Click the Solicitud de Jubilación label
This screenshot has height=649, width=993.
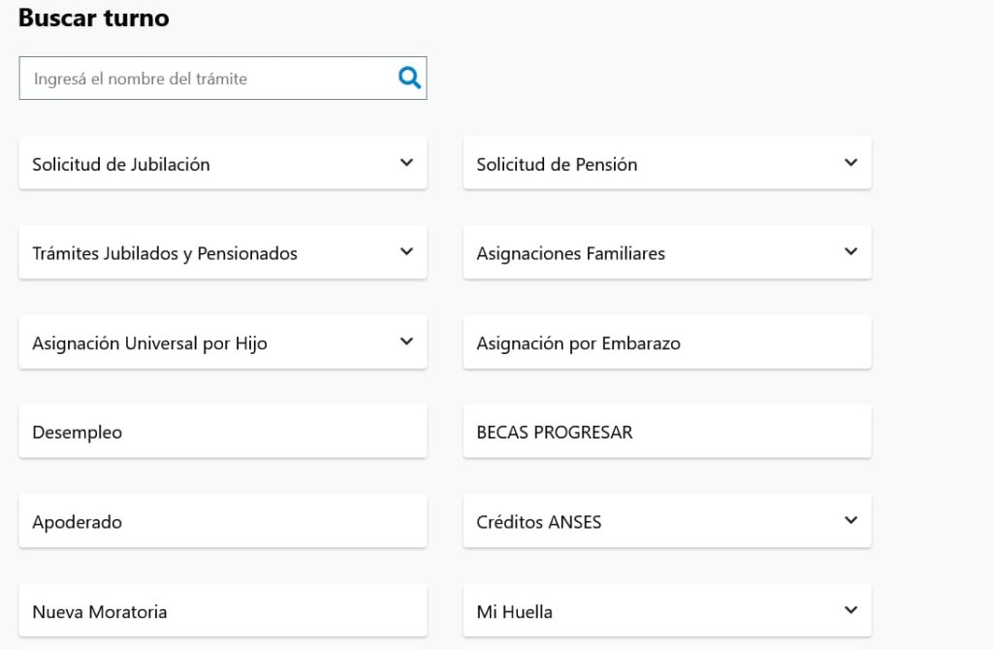[121, 164]
